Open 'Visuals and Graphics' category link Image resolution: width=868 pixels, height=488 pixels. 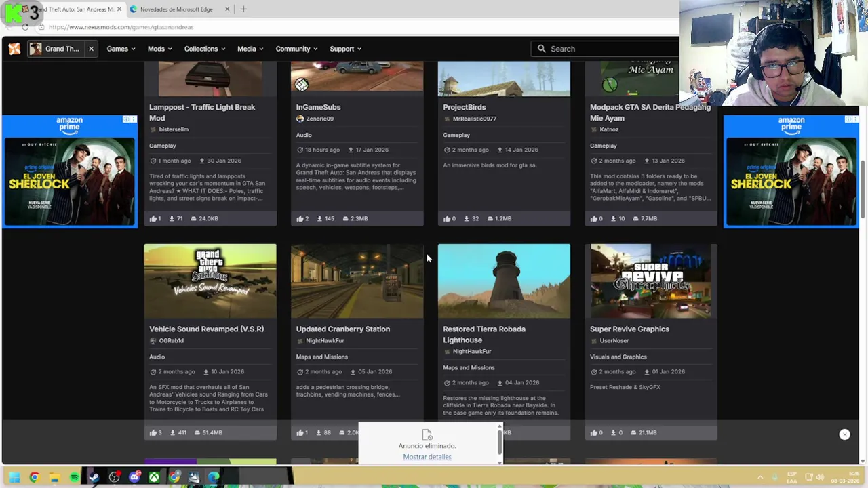tap(618, 357)
